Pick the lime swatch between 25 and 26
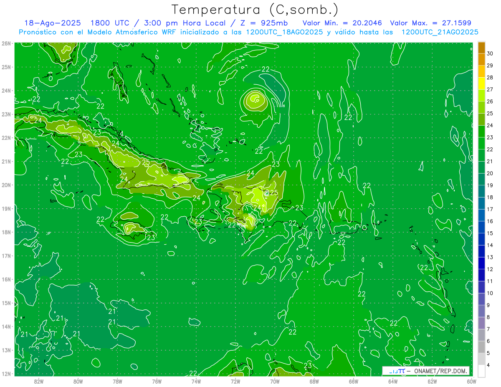Screen dimensions: 501x387 [x=481, y=107]
